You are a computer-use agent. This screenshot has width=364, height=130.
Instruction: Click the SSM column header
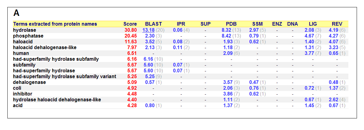(x=257, y=24)
